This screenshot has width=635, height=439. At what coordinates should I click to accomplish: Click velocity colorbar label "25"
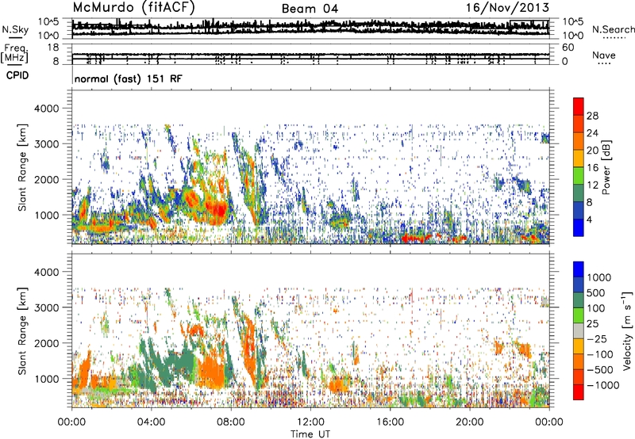(593, 324)
